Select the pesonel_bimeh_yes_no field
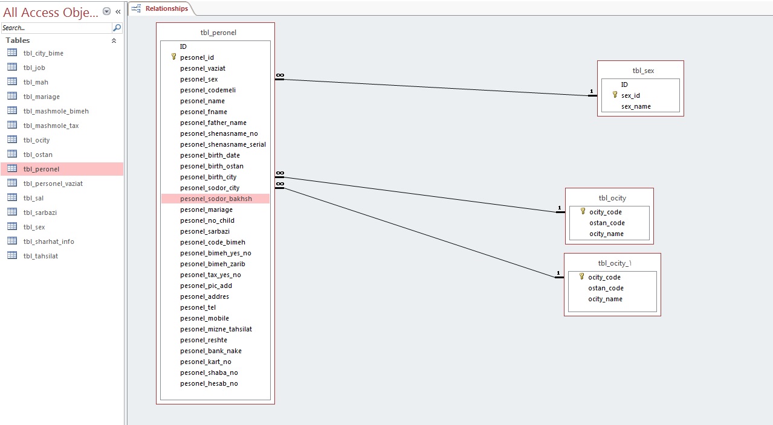The height and width of the screenshot is (425, 773). tap(215, 253)
